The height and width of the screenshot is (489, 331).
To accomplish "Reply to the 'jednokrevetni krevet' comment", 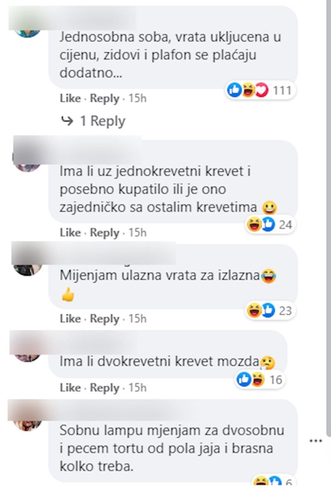I will tap(105, 233).
